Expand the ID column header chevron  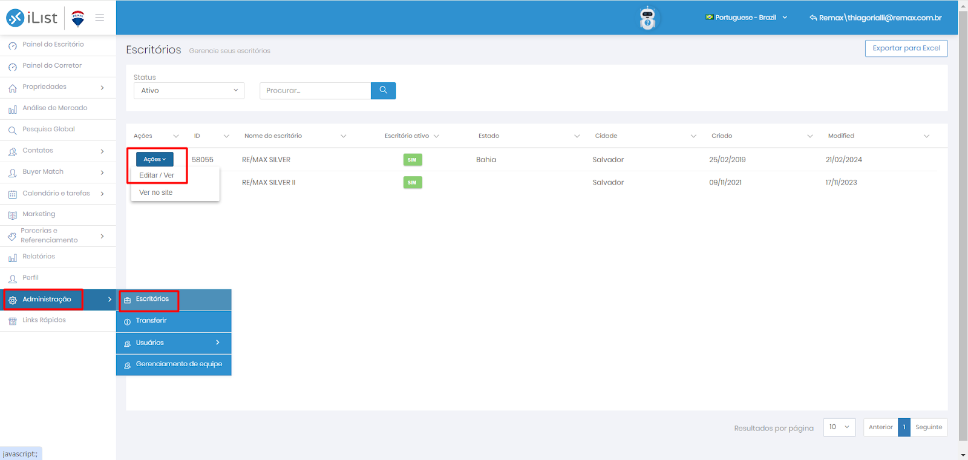[x=226, y=136]
